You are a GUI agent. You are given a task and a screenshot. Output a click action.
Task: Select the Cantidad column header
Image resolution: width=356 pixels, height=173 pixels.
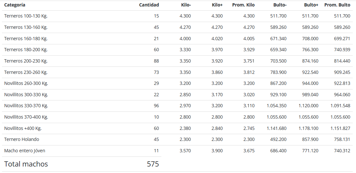point(149,5)
